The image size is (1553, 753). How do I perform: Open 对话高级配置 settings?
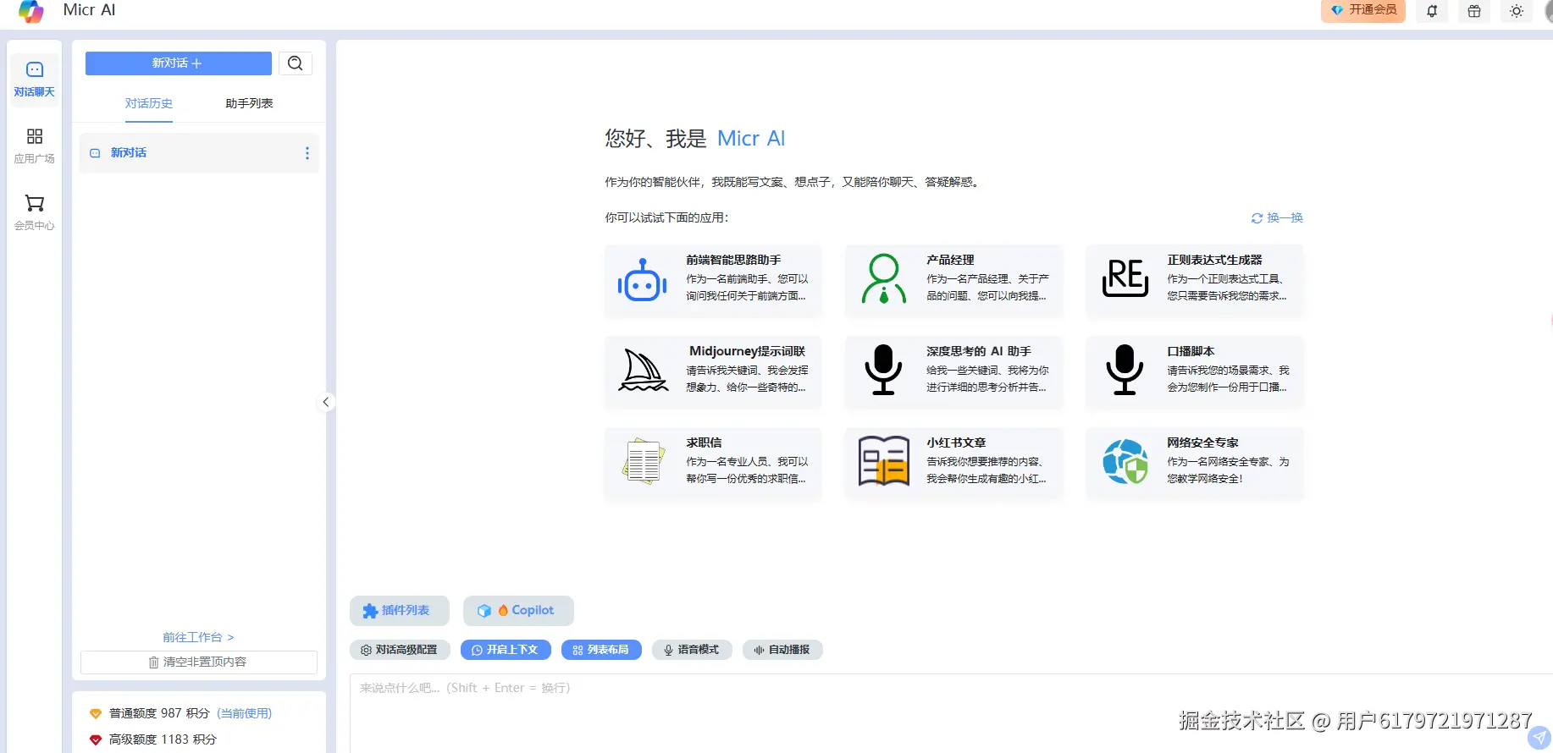pyautogui.click(x=400, y=650)
